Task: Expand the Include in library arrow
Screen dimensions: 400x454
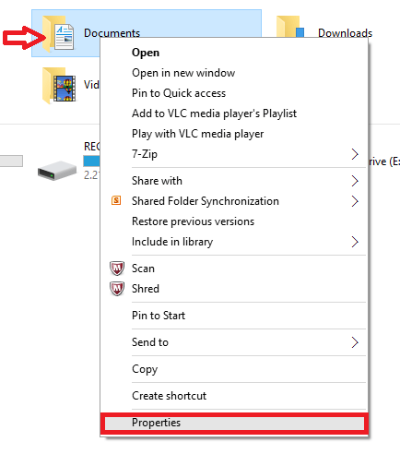Action: (355, 242)
